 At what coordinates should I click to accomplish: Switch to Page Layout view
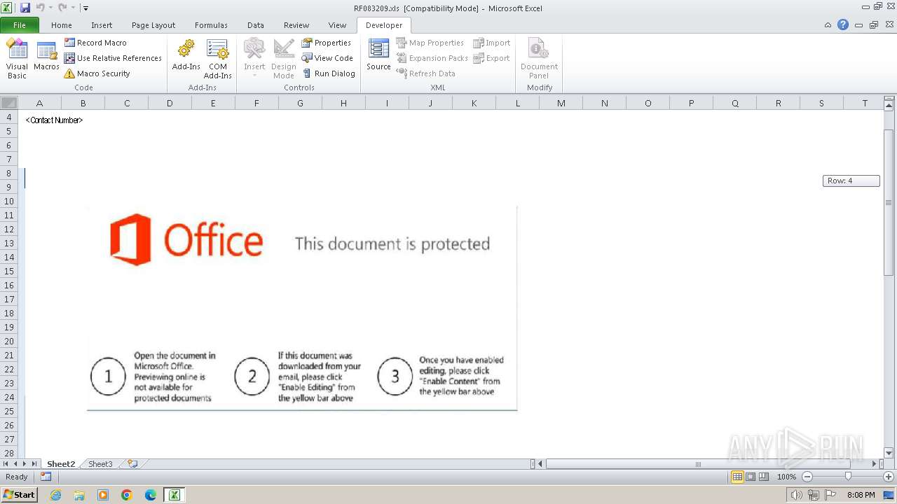click(751, 477)
